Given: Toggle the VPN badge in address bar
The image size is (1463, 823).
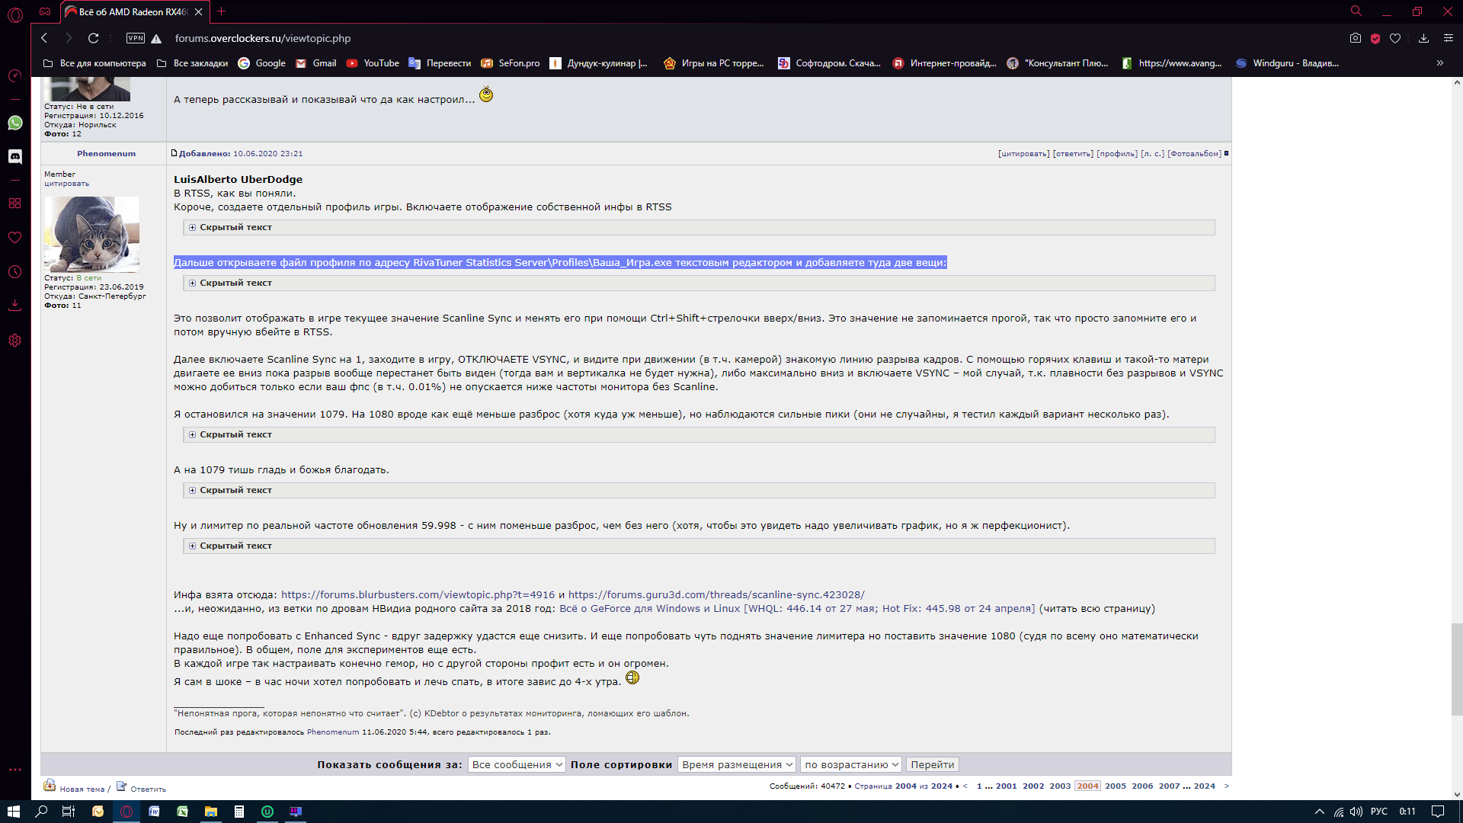Looking at the screenshot, I should coord(136,38).
